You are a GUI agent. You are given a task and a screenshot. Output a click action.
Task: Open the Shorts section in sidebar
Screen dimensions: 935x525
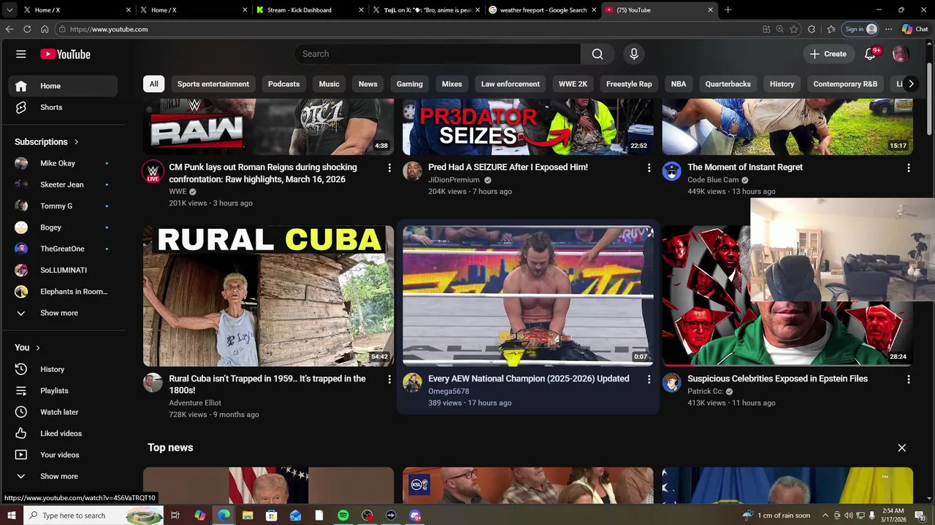coord(63,107)
